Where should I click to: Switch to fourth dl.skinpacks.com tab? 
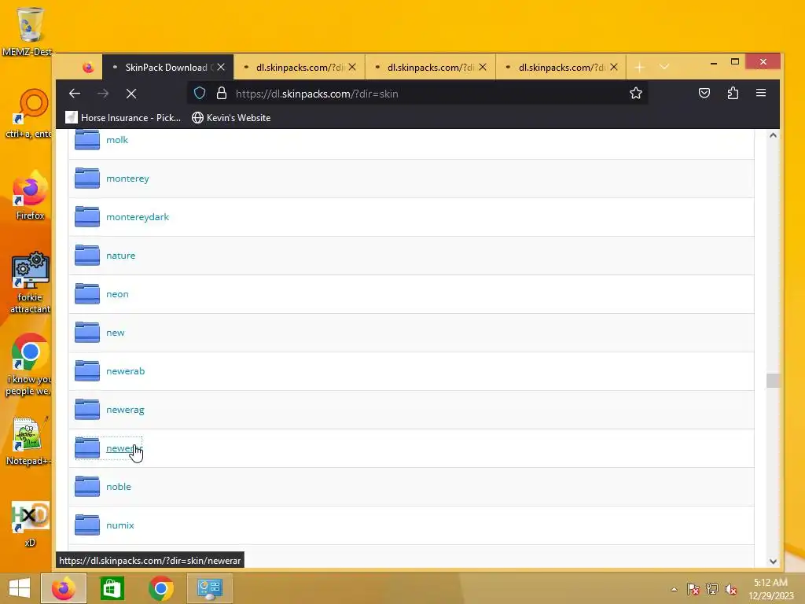[561, 68]
